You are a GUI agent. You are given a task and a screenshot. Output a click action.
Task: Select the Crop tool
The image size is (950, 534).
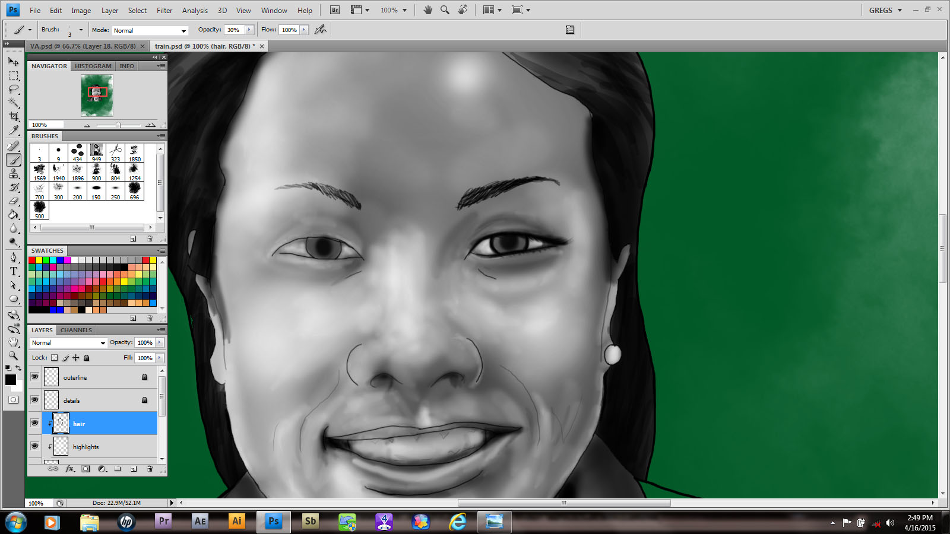(14, 116)
